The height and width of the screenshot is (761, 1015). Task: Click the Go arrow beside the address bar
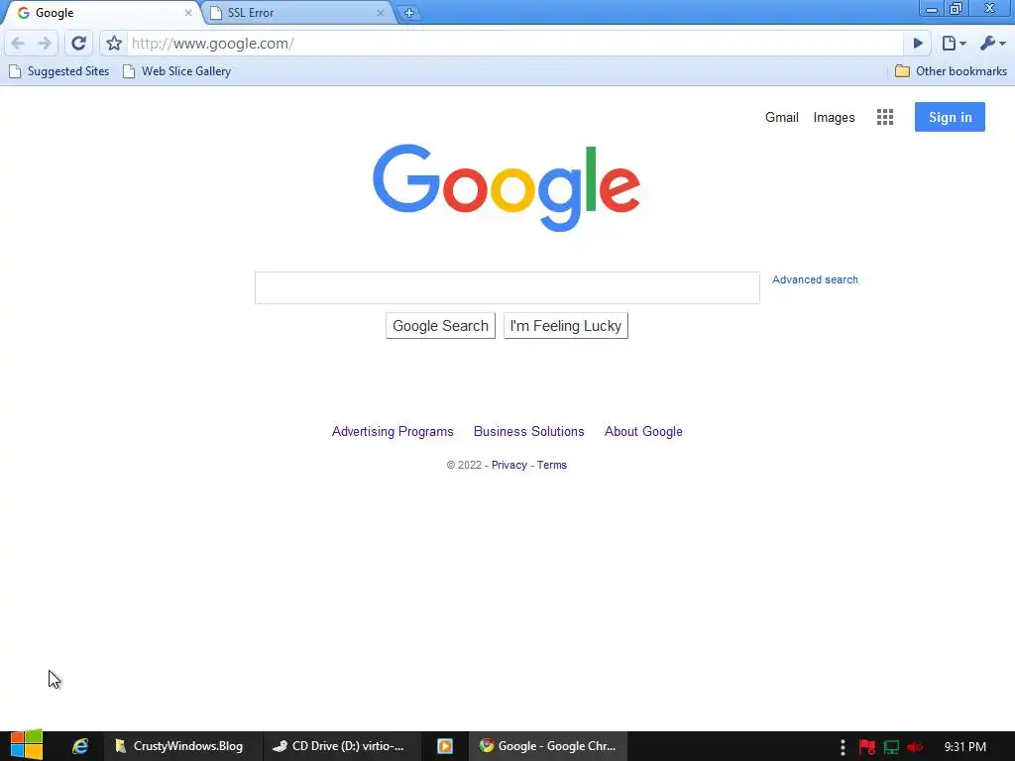(917, 44)
